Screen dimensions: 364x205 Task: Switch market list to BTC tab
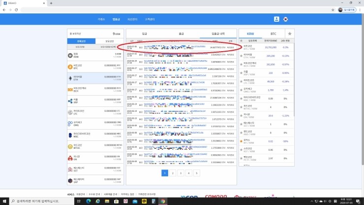coord(273,34)
